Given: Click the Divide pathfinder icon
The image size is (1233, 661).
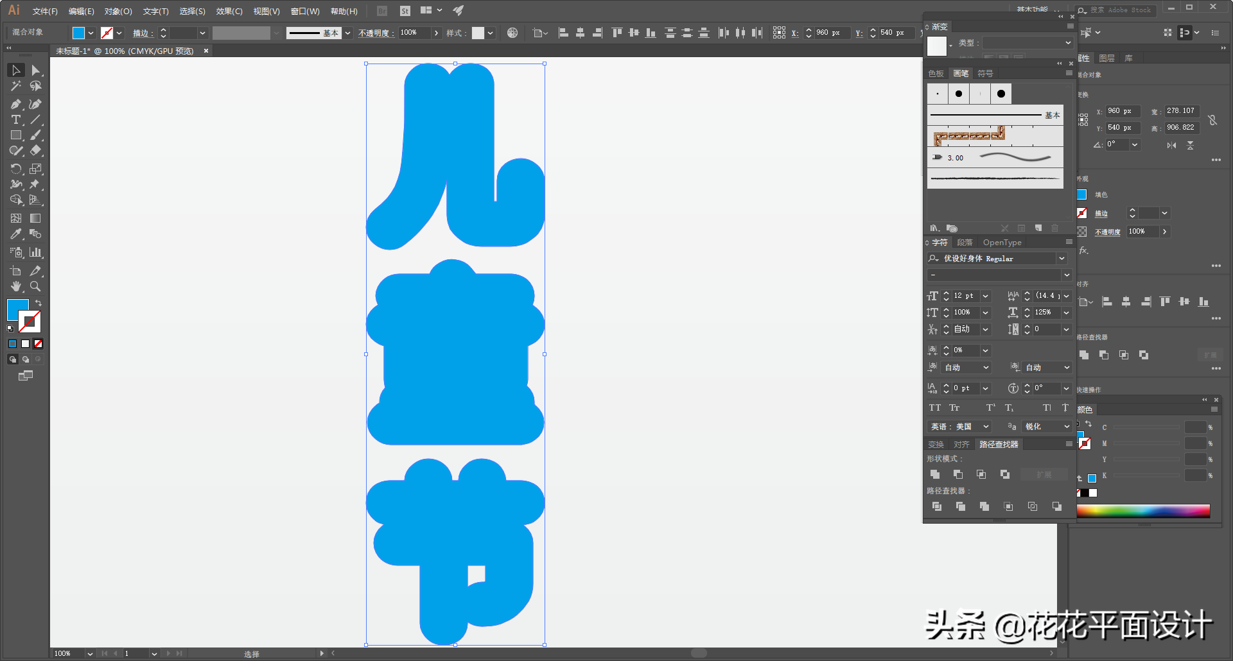Looking at the screenshot, I should 937,506.
